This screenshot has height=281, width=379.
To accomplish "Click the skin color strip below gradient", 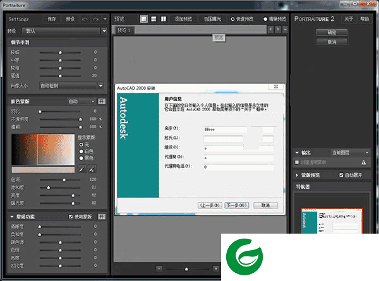I will (43, 169).
